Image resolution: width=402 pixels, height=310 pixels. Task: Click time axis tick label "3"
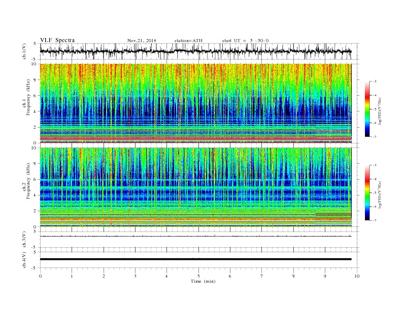136,276
